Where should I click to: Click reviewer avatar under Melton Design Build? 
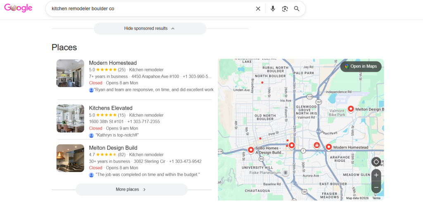(91, 175)
